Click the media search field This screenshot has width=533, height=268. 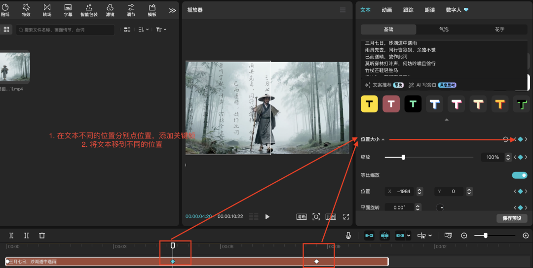pos(65,30)
